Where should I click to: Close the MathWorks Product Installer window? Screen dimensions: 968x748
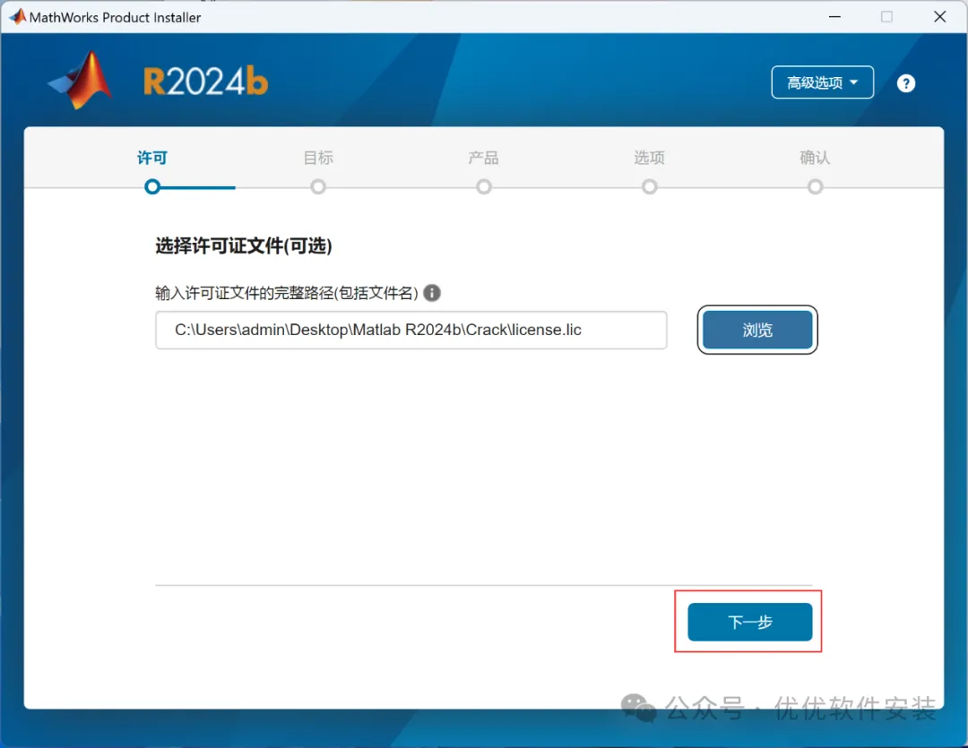pyautogui.click(x=939, y=17)
